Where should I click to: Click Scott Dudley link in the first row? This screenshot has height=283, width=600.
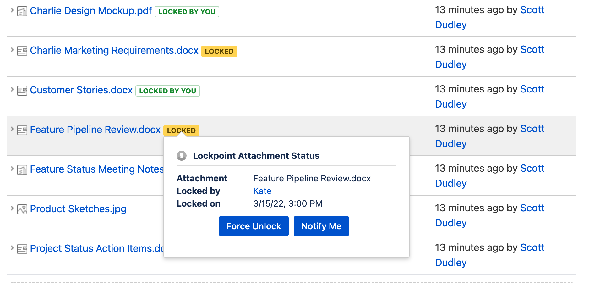pos(532,10)
